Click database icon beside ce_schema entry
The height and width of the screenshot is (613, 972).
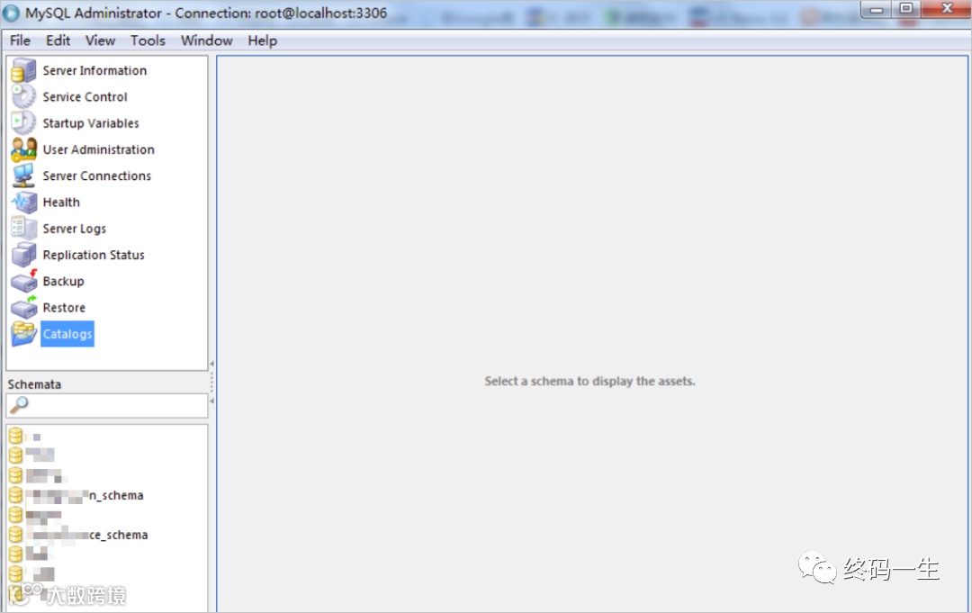tap(15, 535)
